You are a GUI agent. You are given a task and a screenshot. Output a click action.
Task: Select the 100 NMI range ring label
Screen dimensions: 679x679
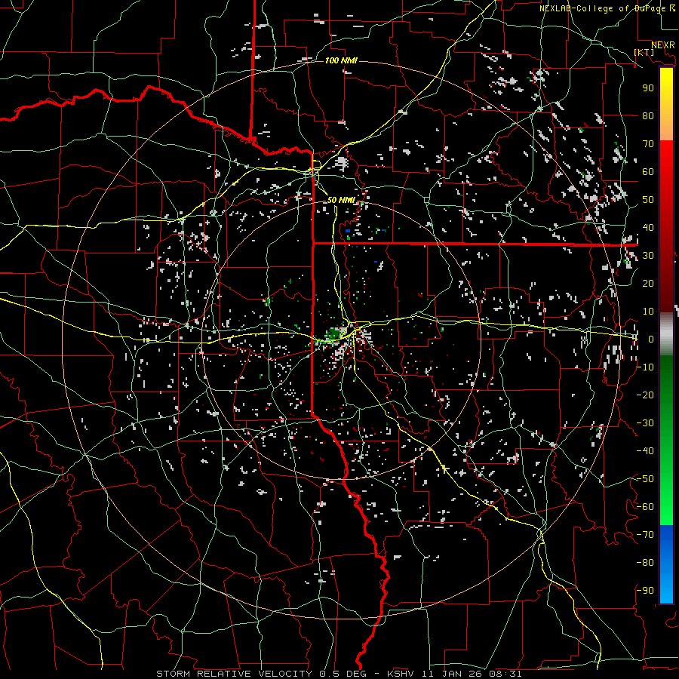341,60
